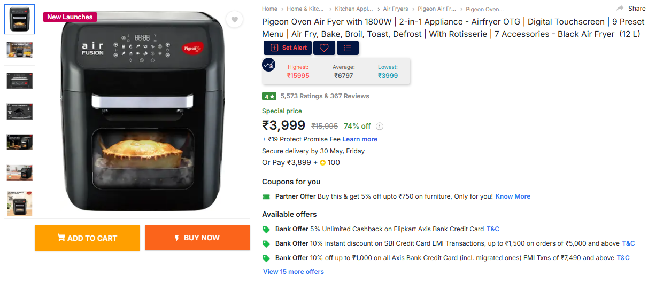Click the info icon beside 74% off
Screen dimensions: 648x283
point(380,127)
